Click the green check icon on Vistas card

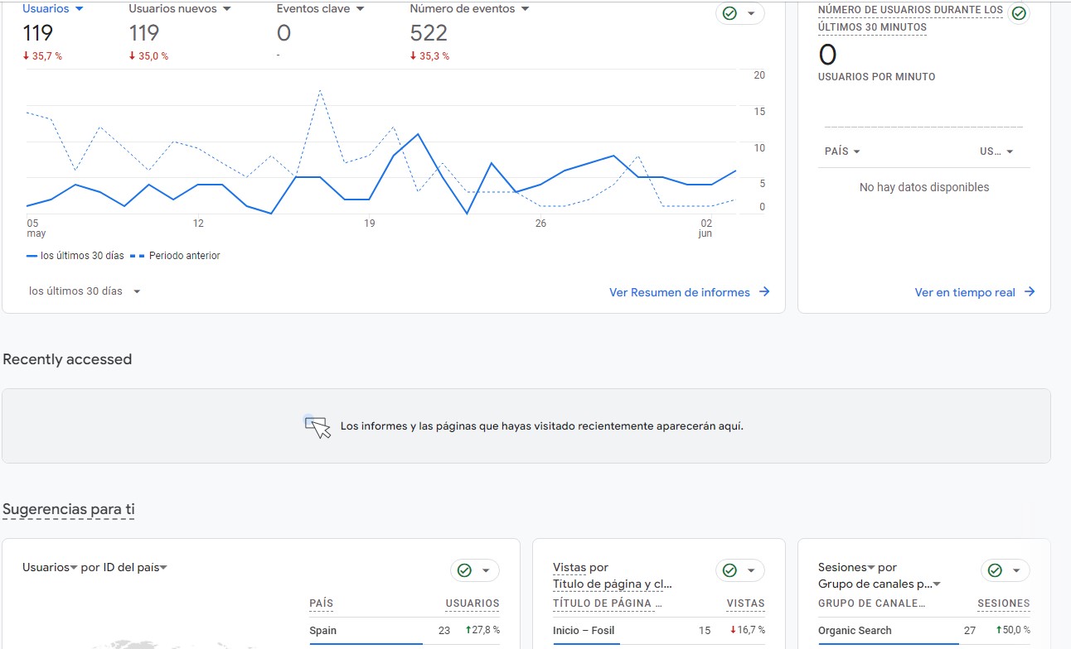(x=729, y=570)
